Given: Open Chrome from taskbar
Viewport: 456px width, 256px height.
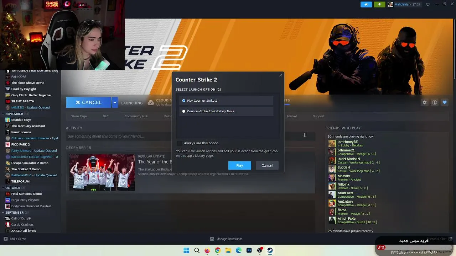Looking at the screenshot, I should tap(218, 250).
